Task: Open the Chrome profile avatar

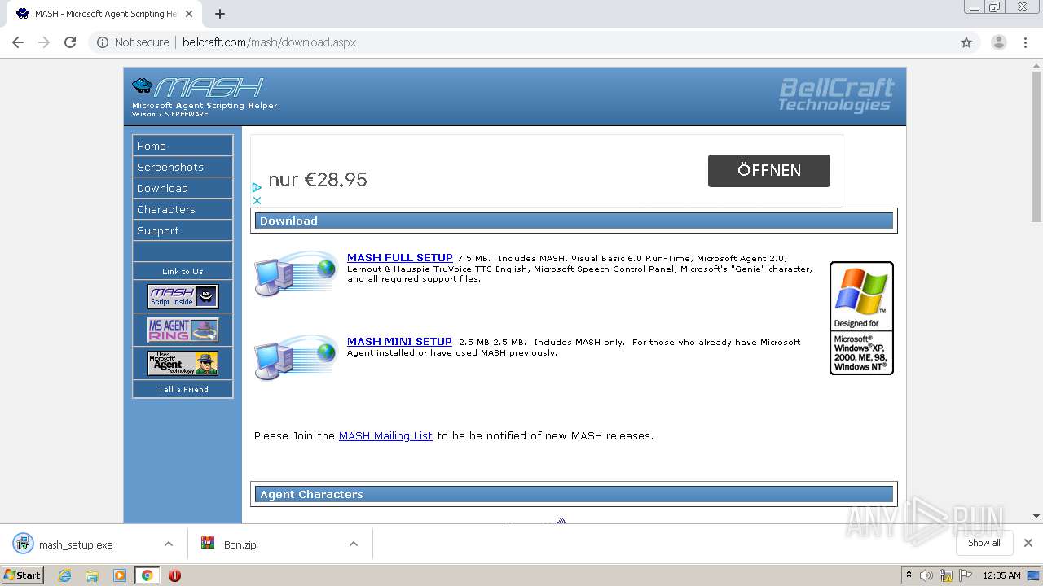Action: (x=998, y=42)
